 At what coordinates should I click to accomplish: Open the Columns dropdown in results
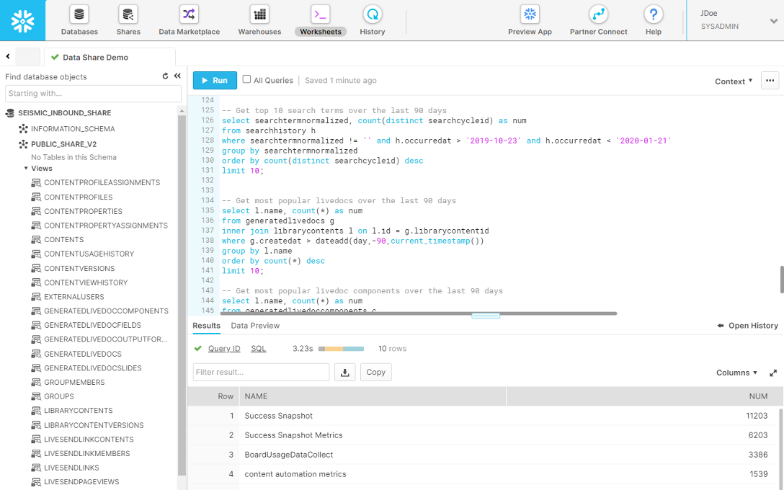(736, 373)
